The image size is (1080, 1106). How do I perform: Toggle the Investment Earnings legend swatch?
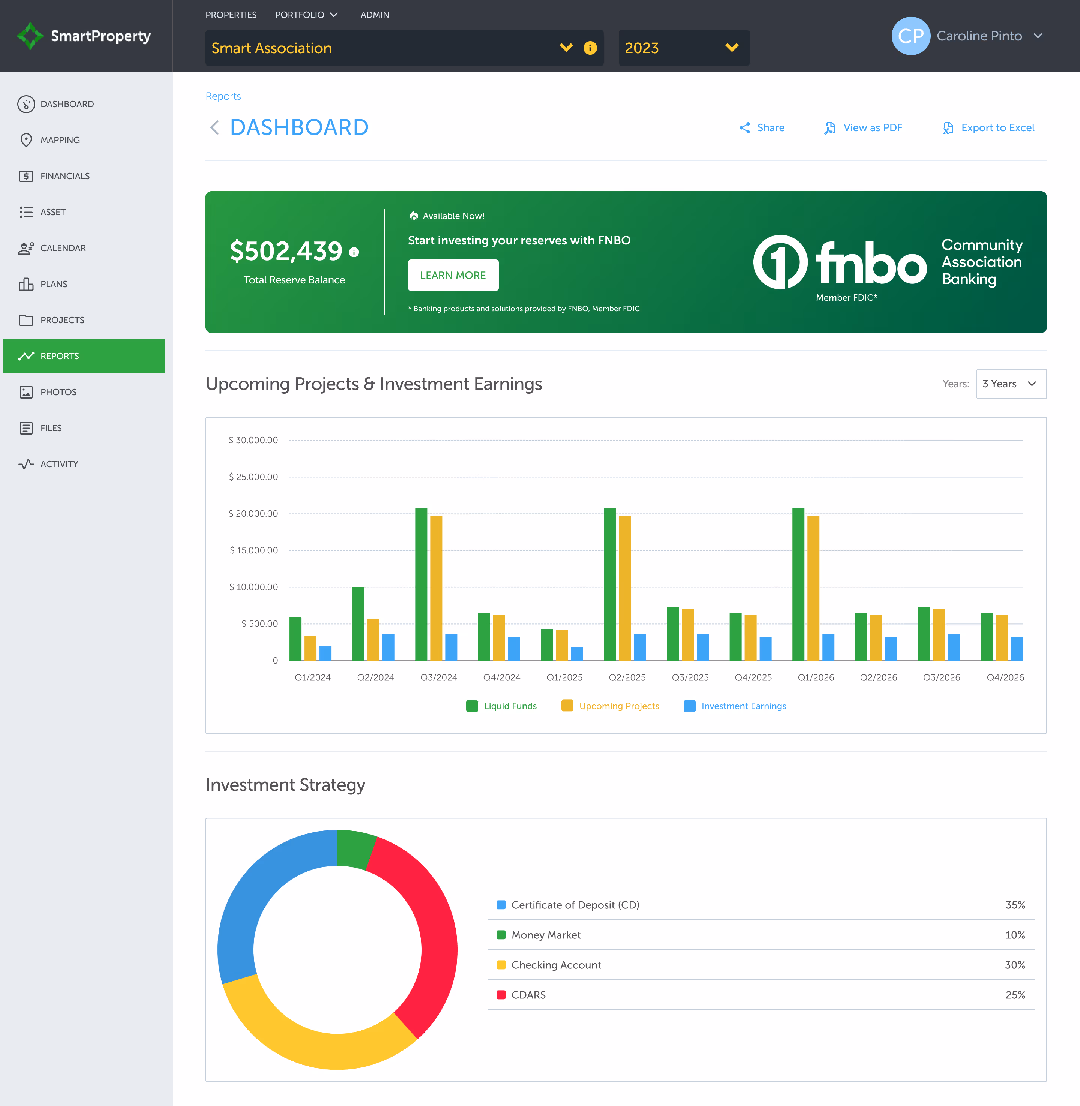tap(689, 706)
